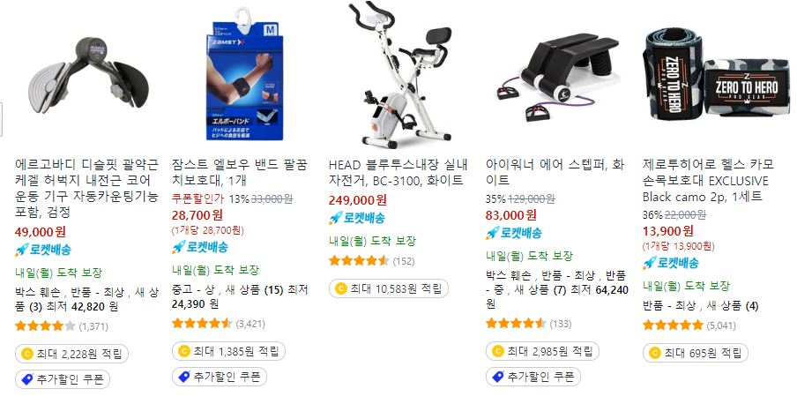Open the air stepper product image
Screen dimensions: 797x419
[x=557, y=76]
